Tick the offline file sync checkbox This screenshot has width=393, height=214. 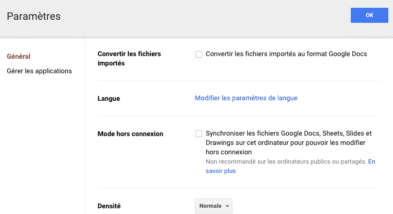[199, 133]
